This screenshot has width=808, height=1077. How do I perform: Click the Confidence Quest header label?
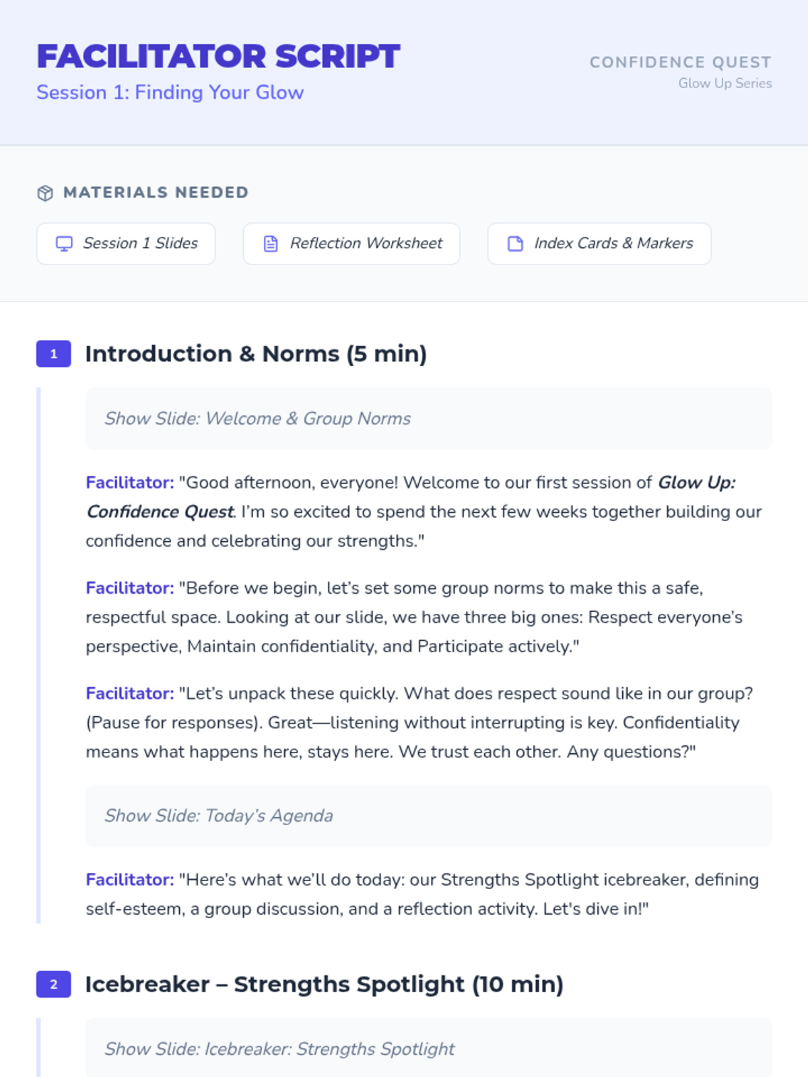click(x=681, y=62)
